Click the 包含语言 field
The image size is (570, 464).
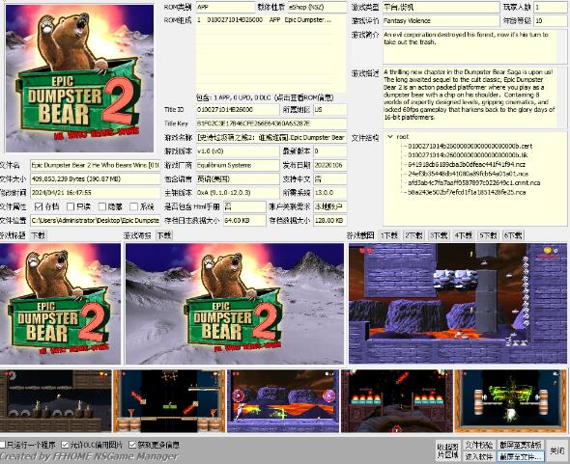(238, 178)
